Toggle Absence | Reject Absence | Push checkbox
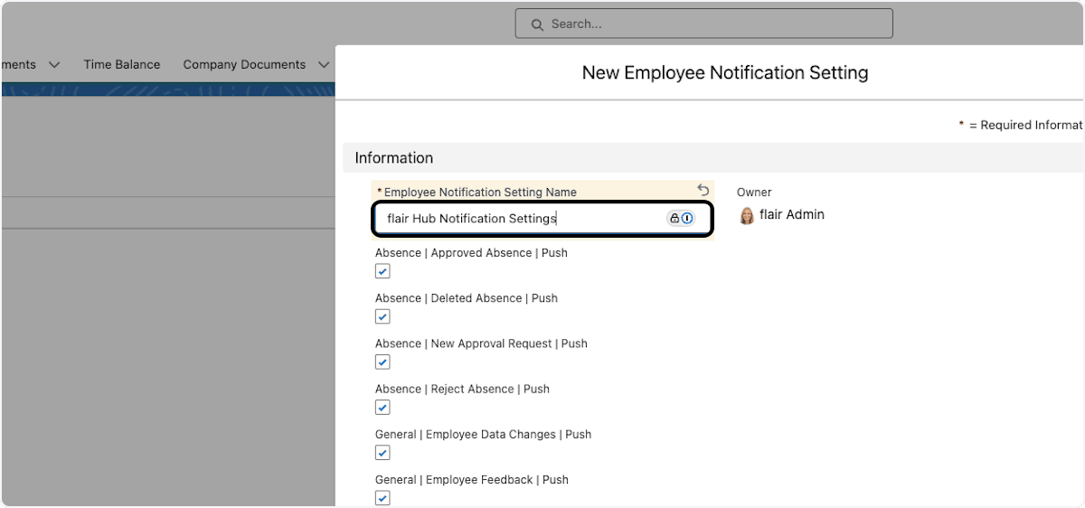This screenshot has width=1085, height=508. (382, 407)
